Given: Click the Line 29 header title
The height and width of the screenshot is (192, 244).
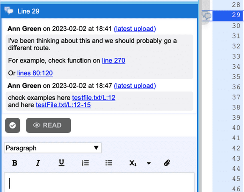Looking at the screenshot, I should click(x=28, y=11).
